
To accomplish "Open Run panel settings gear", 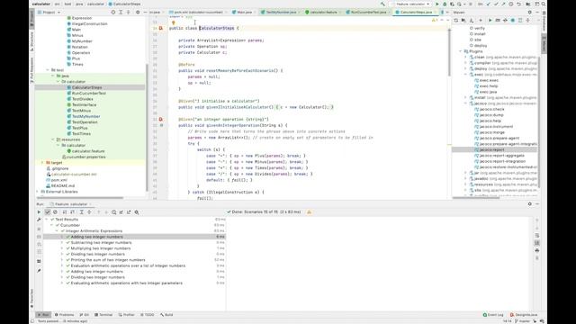I will point(530,204).
